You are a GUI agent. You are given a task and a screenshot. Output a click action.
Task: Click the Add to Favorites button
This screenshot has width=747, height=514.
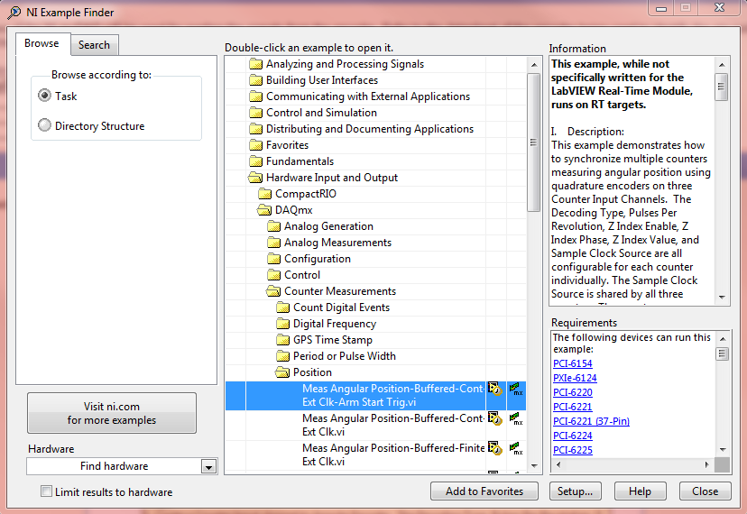point(484,491)
